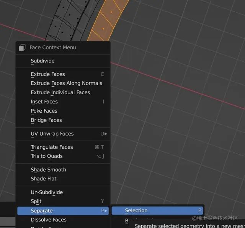245x228 pixels.
Task: Choose Subdivide from the context menu
Action: 63,61
